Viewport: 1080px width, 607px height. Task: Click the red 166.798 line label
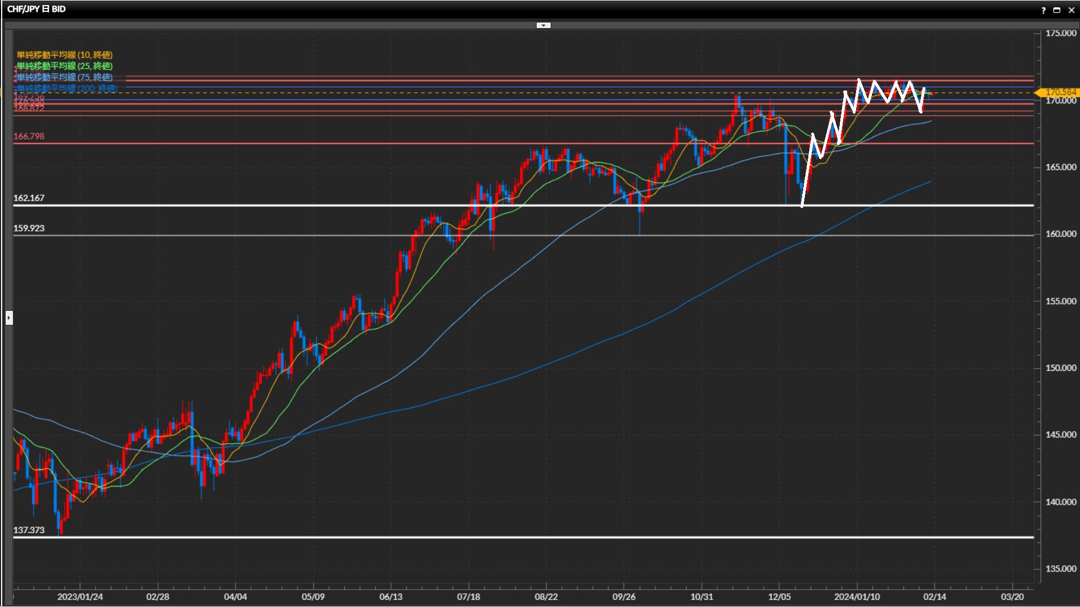point(29,137)
